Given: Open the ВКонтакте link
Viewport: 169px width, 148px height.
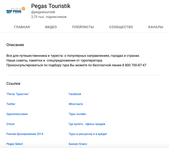Looking at the screenshot, I should (76, 104).
